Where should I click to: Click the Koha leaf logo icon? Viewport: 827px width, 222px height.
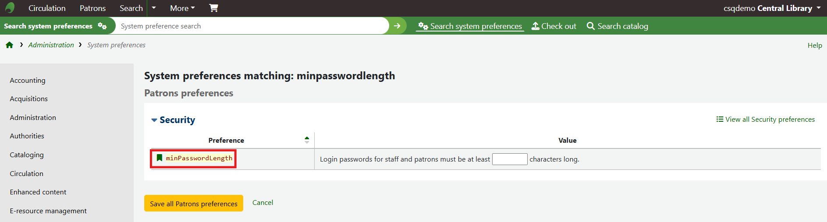pos(10,8)
